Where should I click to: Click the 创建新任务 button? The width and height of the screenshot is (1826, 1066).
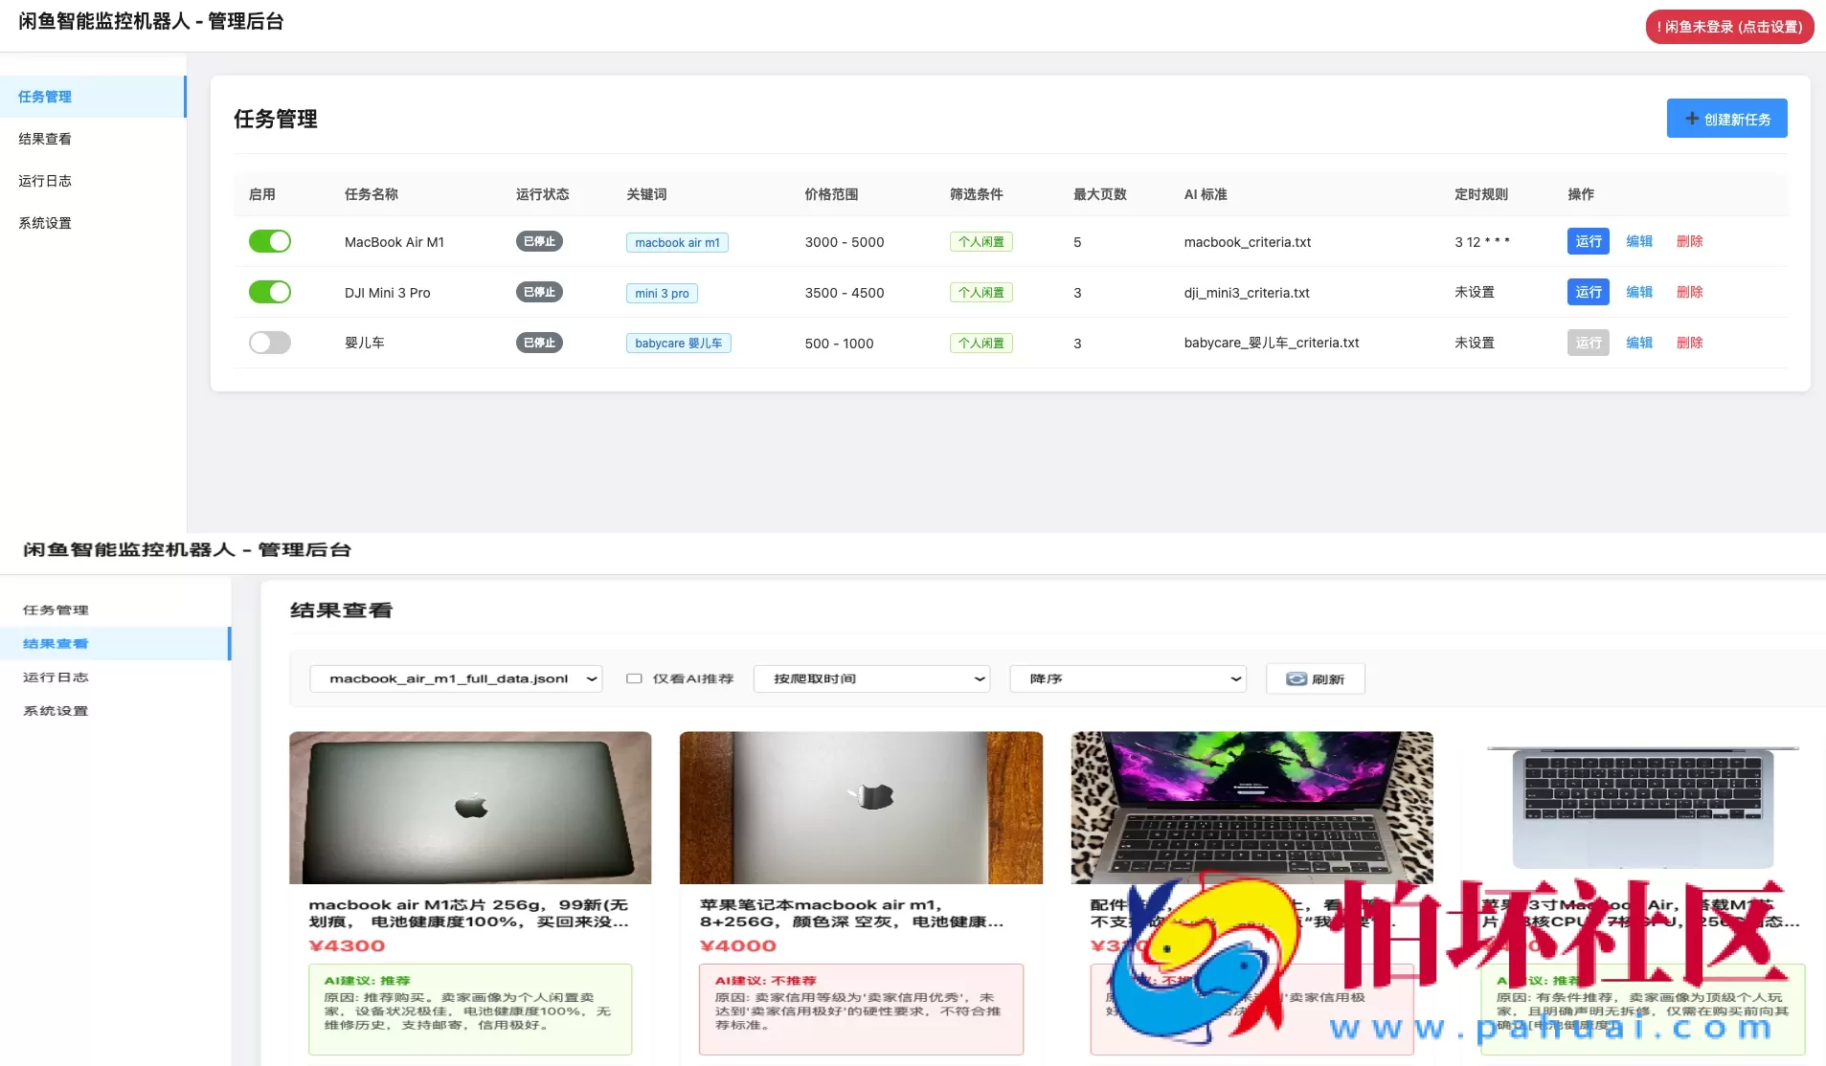tap(1726, 118)
